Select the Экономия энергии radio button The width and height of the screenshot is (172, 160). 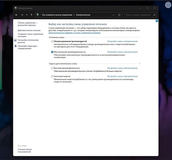tap(52, 76)
